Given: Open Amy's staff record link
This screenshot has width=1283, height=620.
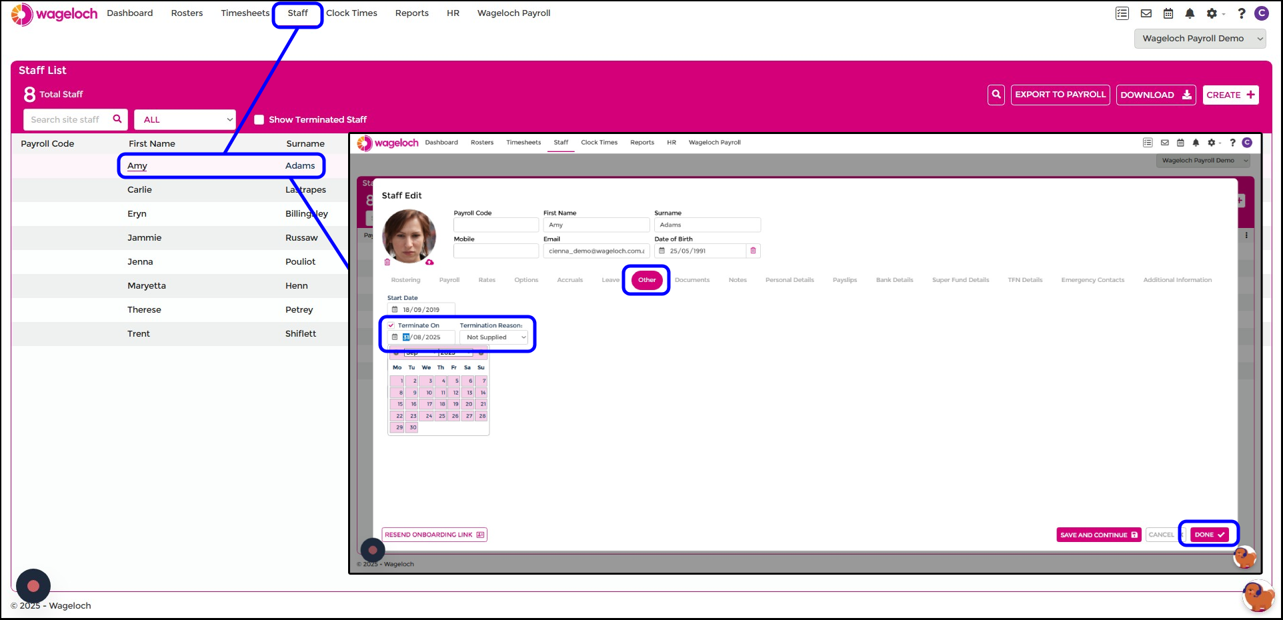Looking at the screenshot, I should pyautogui.click(x=137, y=166).
